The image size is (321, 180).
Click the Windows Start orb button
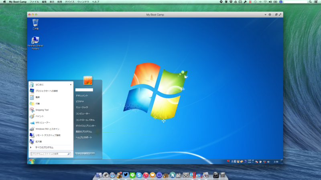coord(31,162)
